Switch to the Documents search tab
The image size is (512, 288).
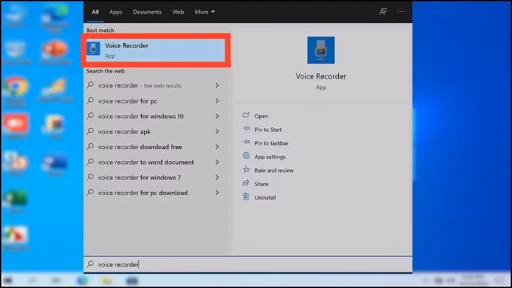(147, 12)
